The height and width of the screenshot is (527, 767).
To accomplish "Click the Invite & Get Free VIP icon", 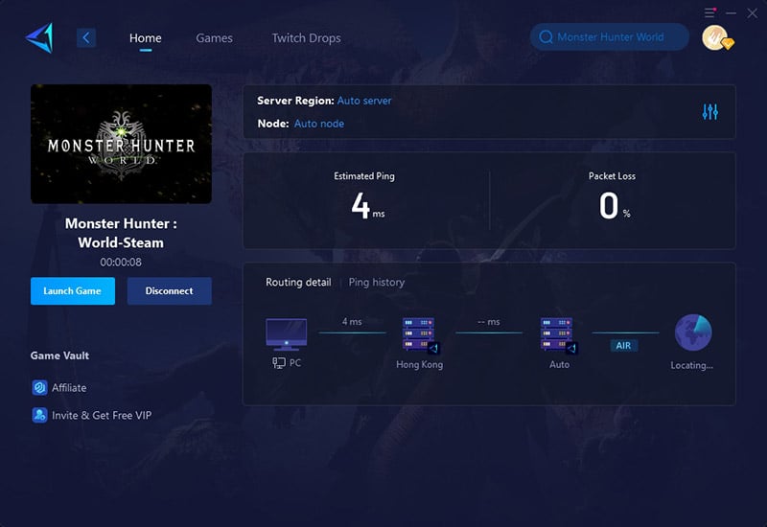I will click(39, 415).
